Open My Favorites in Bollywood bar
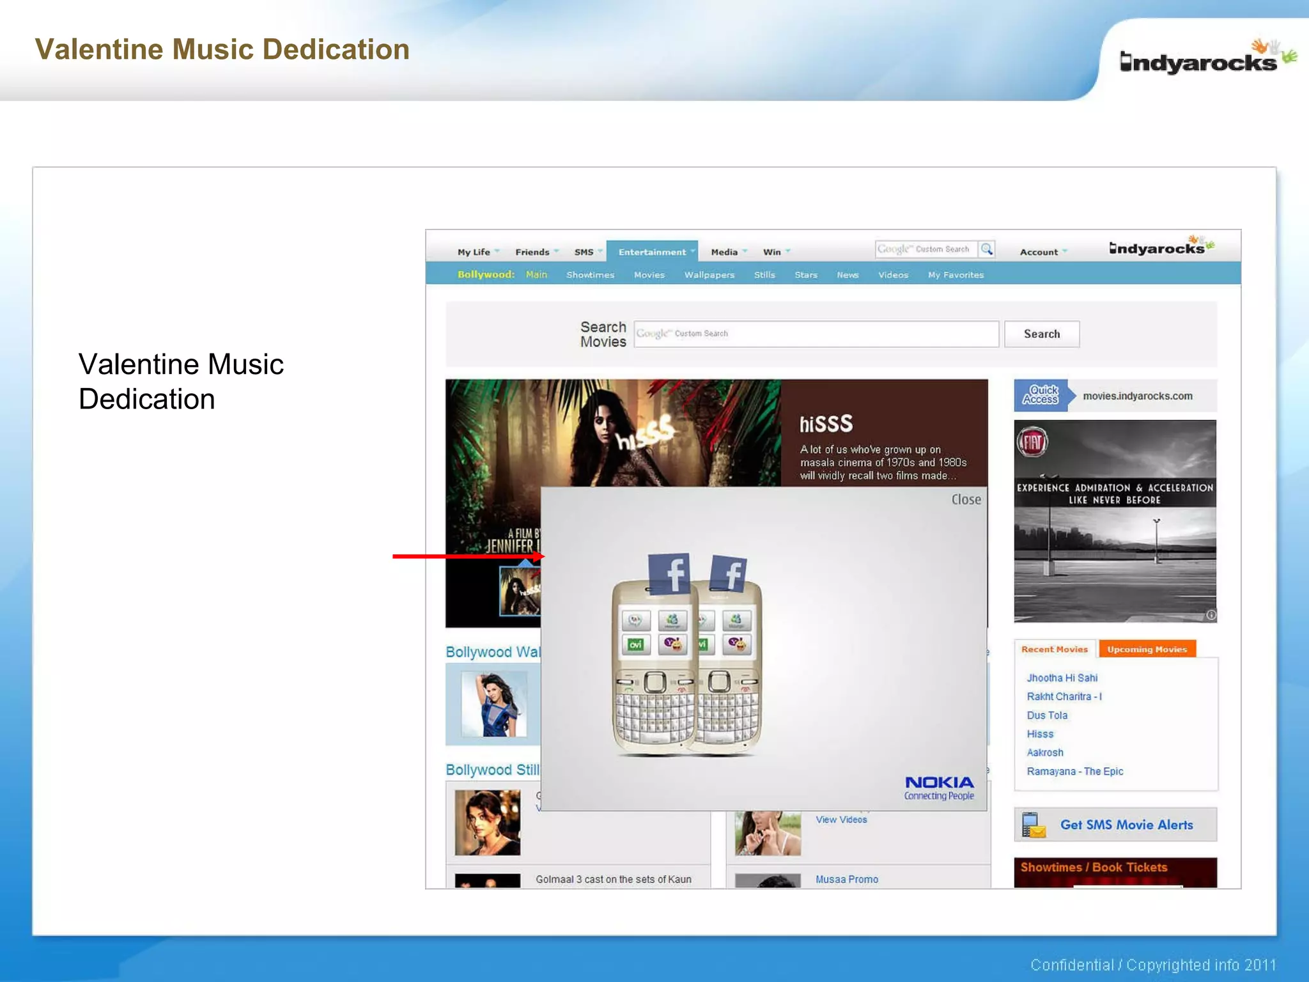 coord(956,275)
